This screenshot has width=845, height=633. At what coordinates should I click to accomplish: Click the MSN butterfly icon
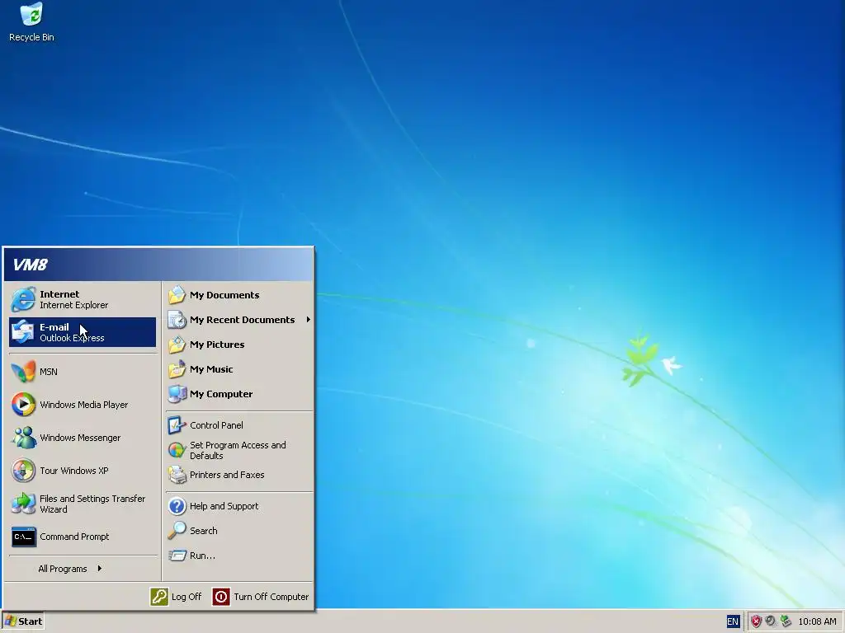[x=23, y=372]
